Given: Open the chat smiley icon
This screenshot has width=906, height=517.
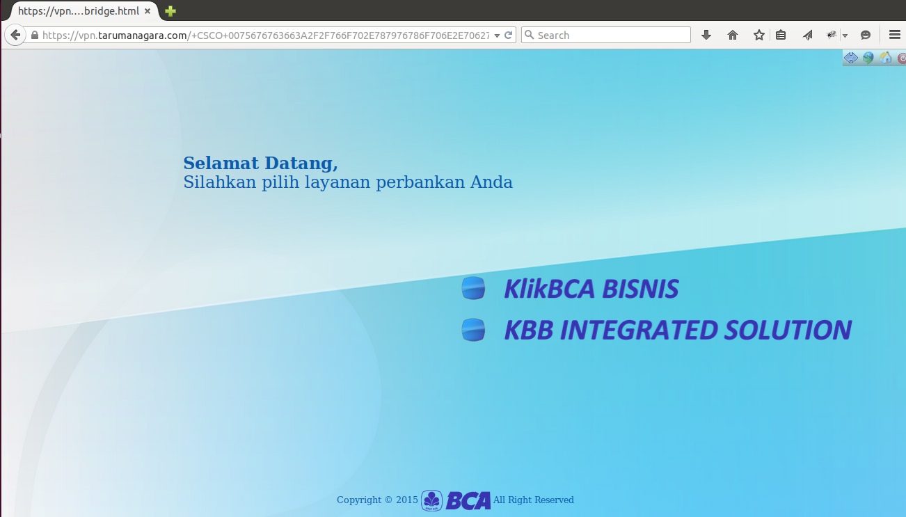Looking at the screenshot, I should click(866, 35).
